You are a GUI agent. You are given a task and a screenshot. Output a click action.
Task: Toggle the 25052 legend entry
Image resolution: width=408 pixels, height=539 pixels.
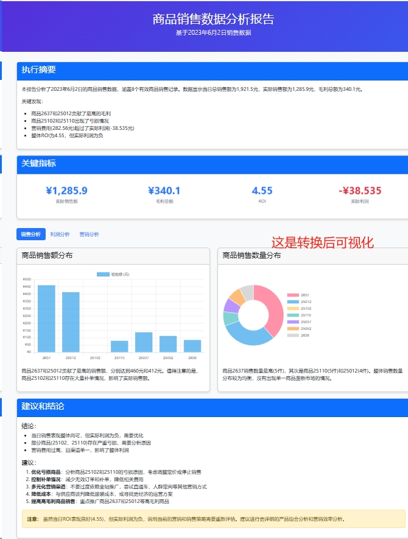point(299,329)
